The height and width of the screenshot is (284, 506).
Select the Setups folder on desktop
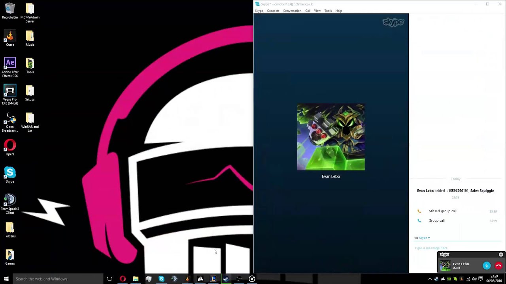pos(30,93)
